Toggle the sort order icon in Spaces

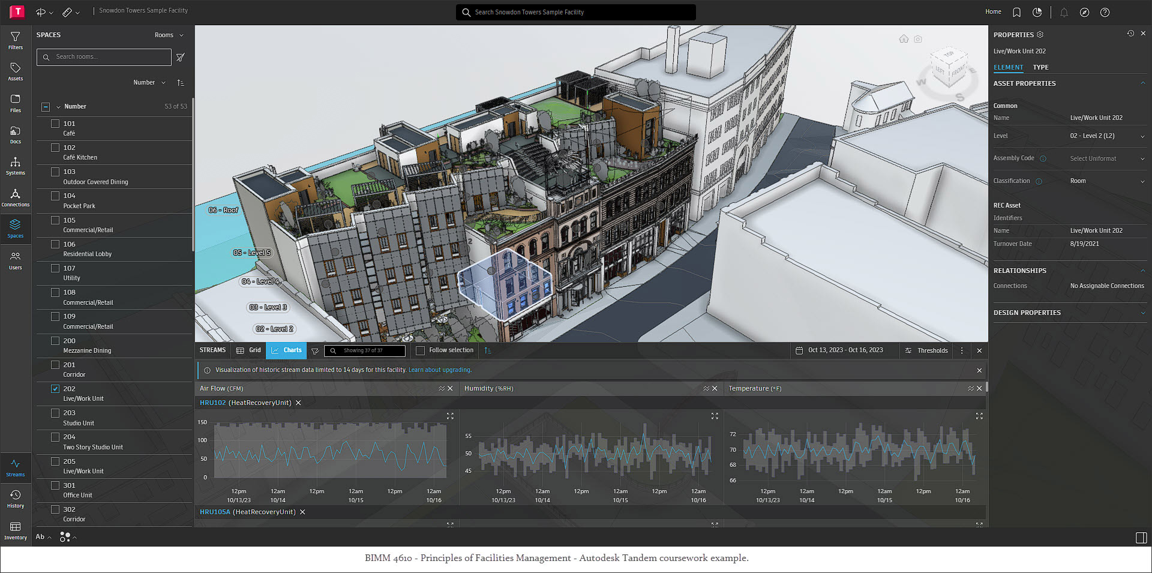coord(181,83)
